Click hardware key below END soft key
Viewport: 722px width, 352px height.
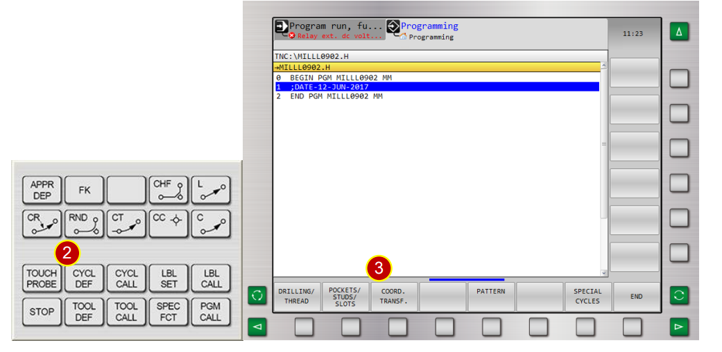click(x=633, y=327)
